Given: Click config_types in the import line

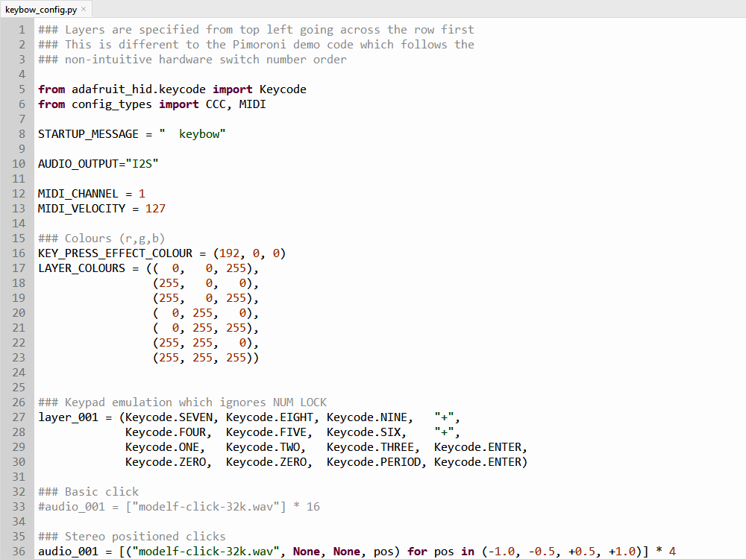Looking at the screenshot, I should coord(111,104).
